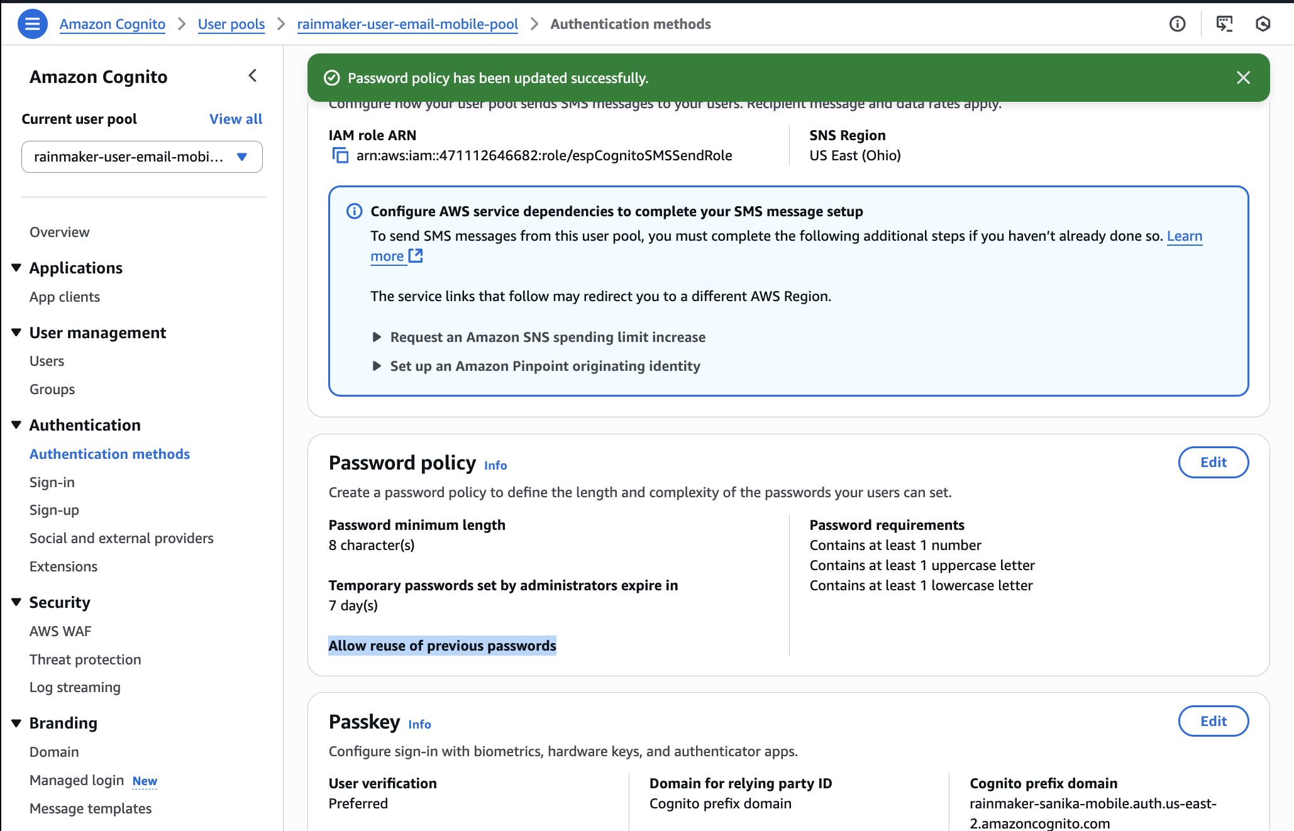The height and width of the screenshot is (831, 1294).
Task: Click info icon in SMS setup alert box
Action: point(355,211)
